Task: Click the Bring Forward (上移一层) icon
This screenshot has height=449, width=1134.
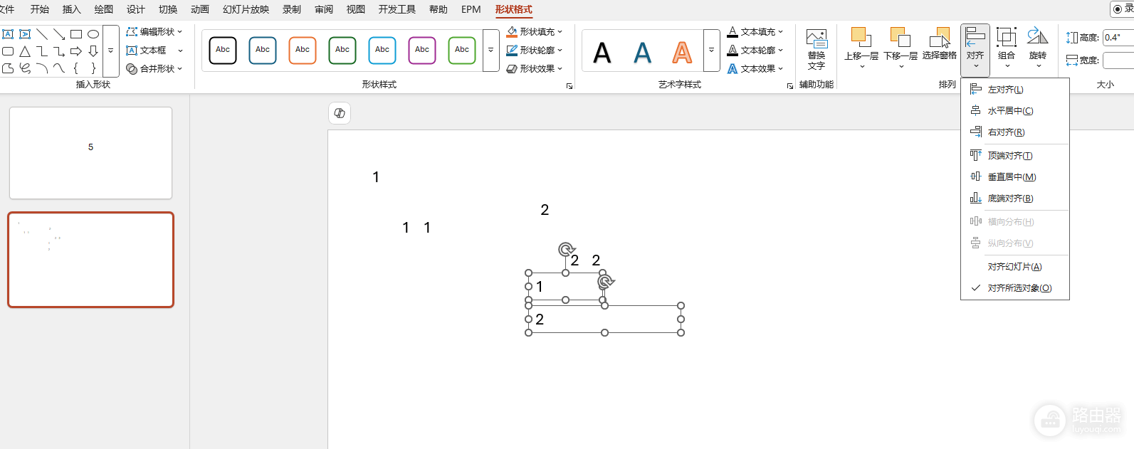Action: click(x=861, y=38)
